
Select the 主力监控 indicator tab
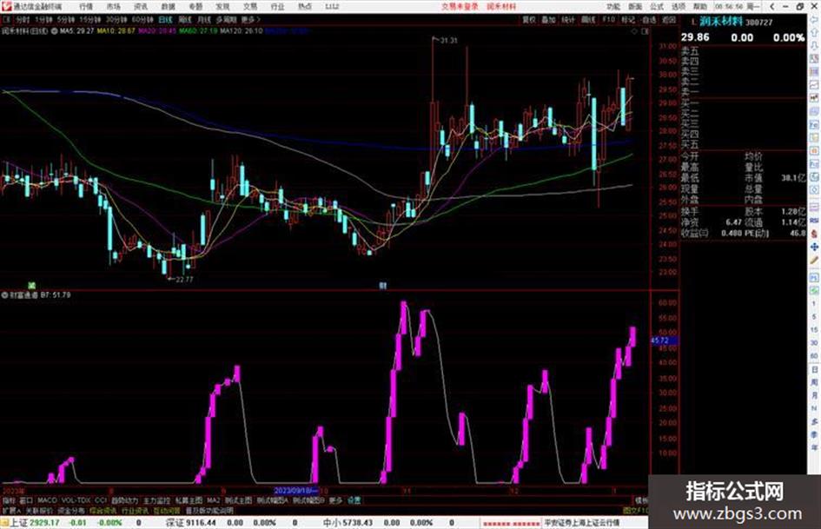click(156, 500)
